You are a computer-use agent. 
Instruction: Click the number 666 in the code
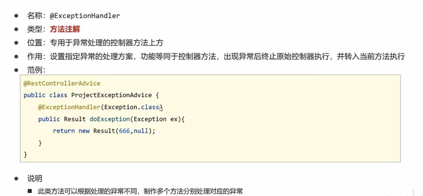pyautogui.click(x=124, y=131)
